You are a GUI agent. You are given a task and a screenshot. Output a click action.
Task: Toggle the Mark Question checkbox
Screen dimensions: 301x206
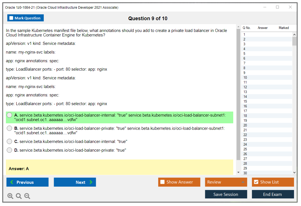point(11,18)
